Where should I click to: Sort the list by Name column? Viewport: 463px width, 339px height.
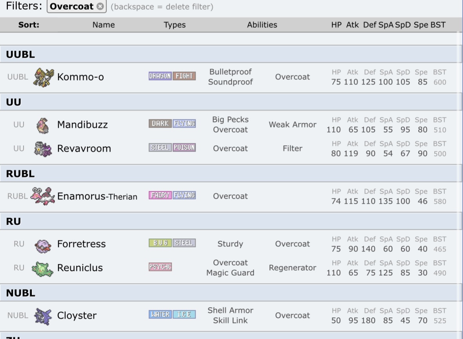coord(104,25)
